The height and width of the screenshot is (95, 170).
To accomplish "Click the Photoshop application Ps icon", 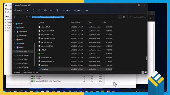I will [39, 69].
